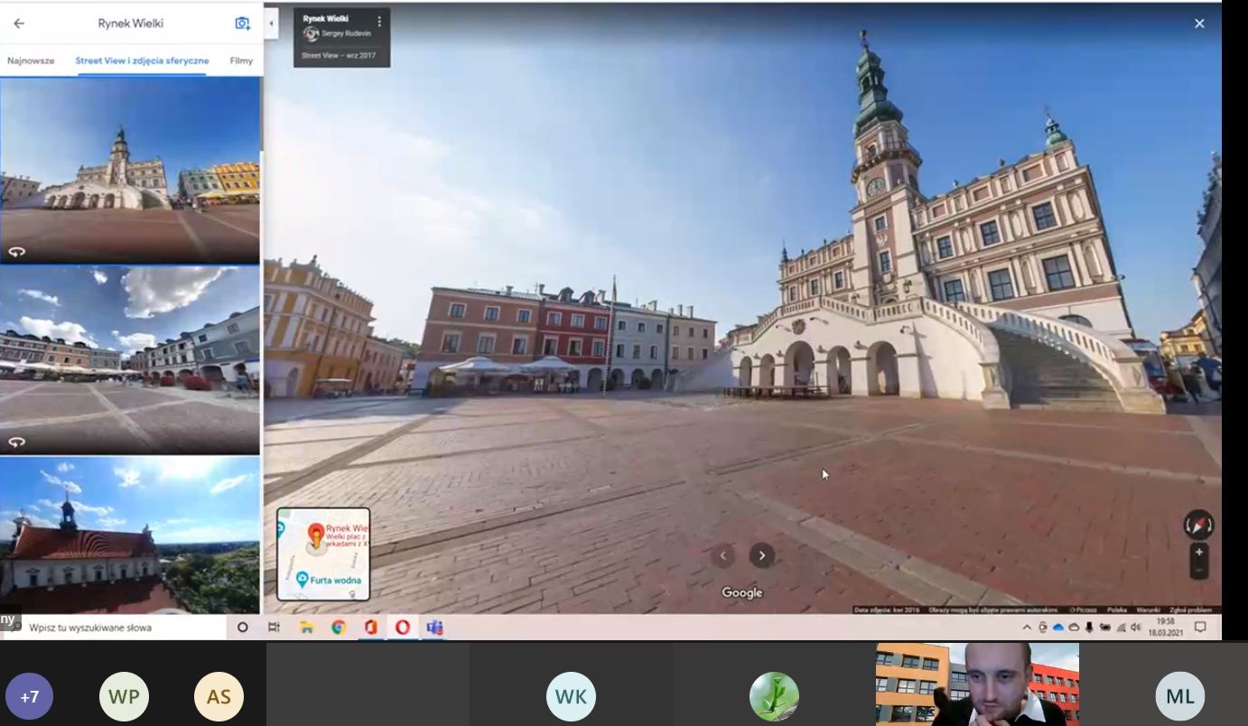Click the Zgłoś problem link

click(1190, 610)
